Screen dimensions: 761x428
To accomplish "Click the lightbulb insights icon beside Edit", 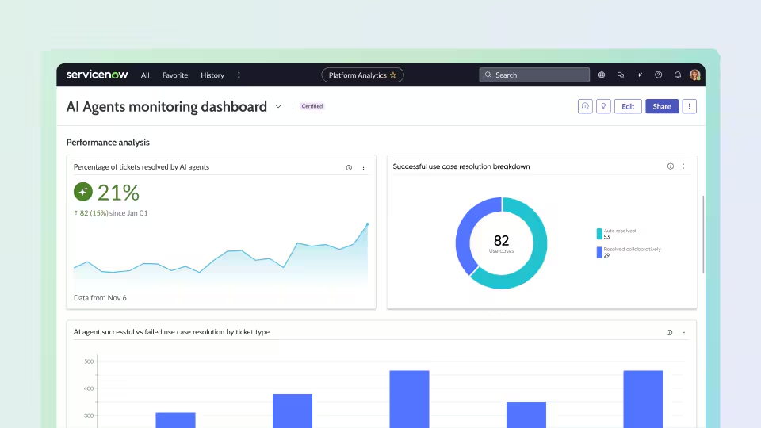I will (x=603, y=106).
